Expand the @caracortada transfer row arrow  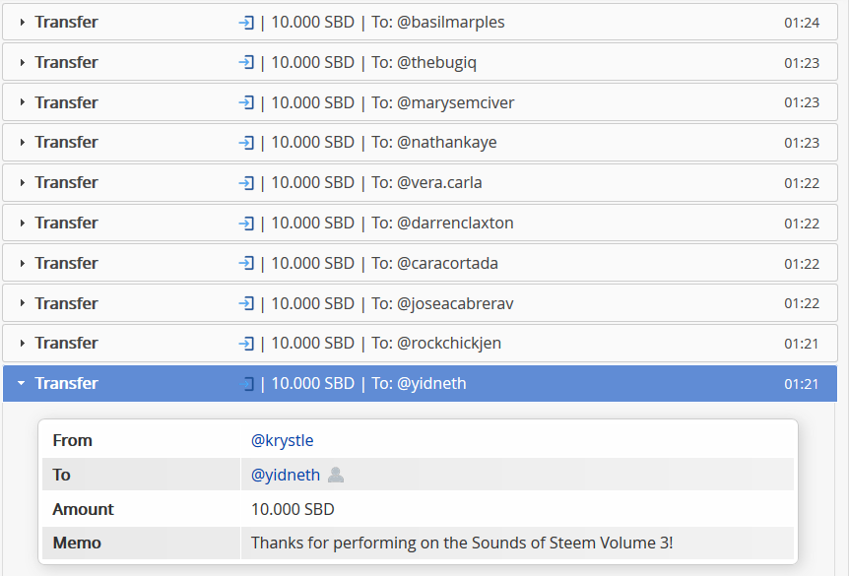point(23,263)
